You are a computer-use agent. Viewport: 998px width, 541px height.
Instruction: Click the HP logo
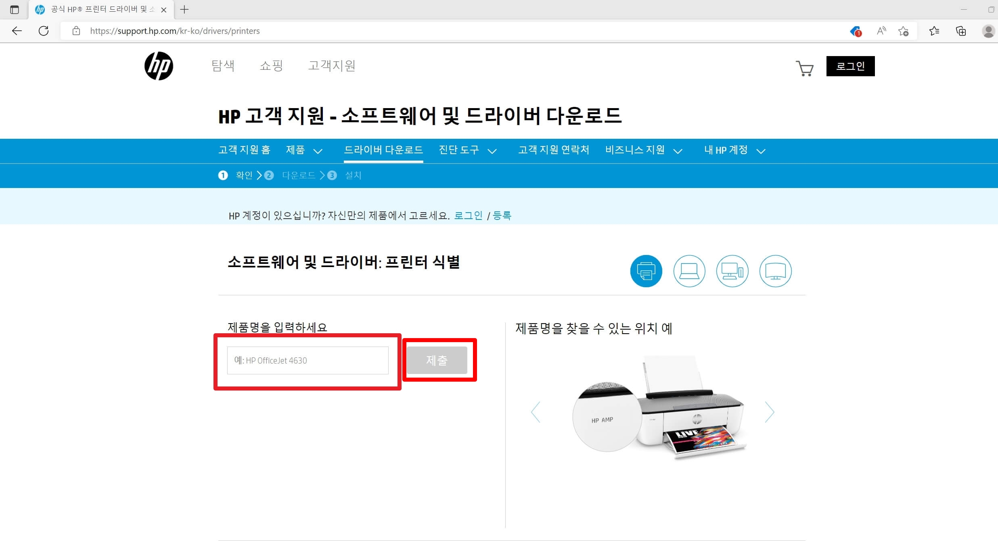tap(159, 66)
